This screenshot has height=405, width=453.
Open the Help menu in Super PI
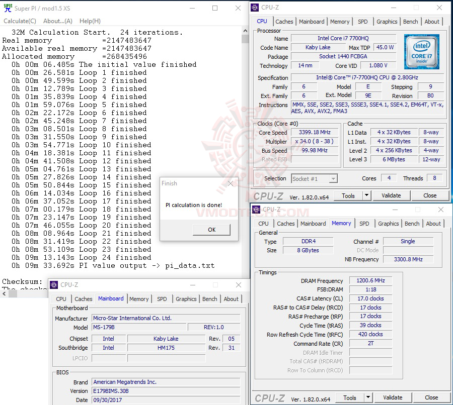[x=90, y=21]
